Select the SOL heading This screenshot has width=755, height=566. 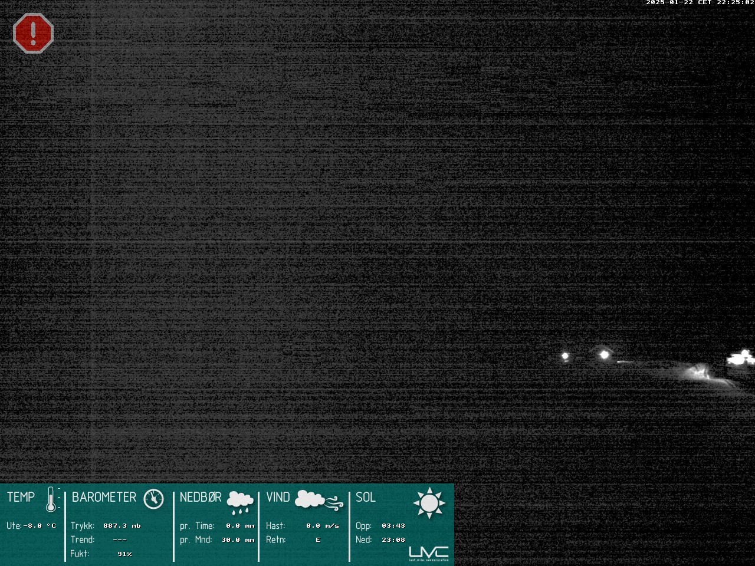point(366,498)
